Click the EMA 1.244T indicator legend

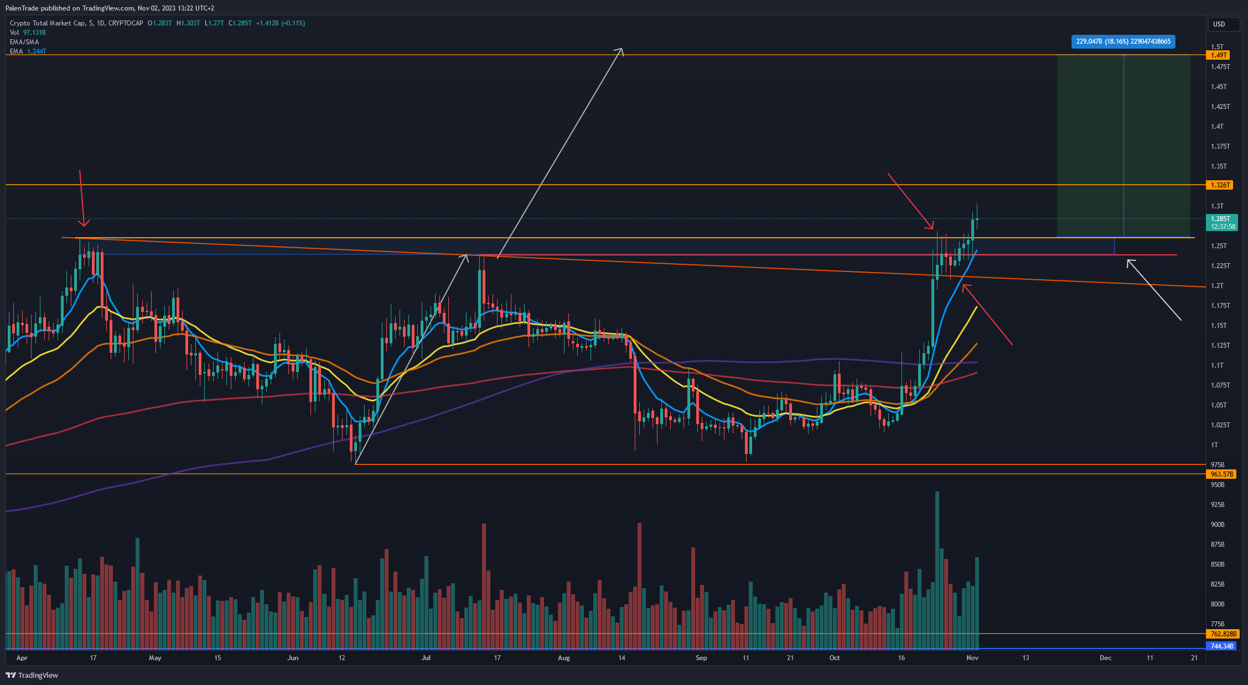coord(28,51)
